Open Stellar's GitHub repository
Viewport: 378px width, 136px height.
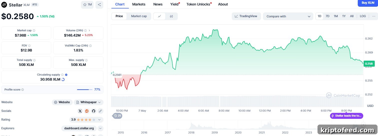coord(93,111)
